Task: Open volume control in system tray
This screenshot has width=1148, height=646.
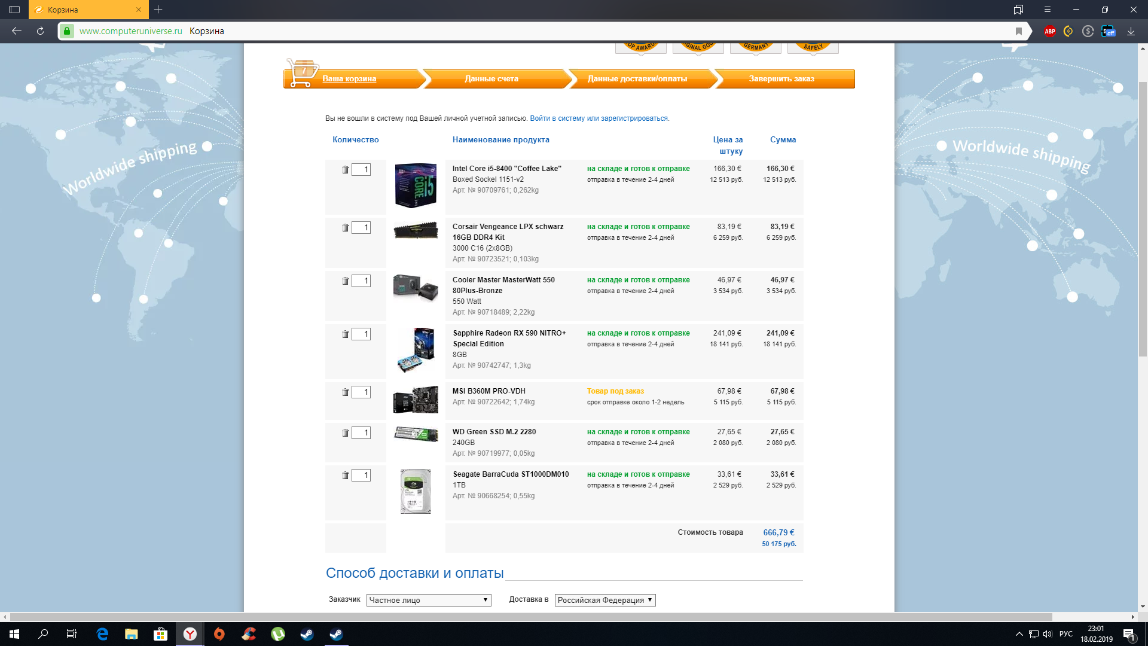Action: pyautogui.click(x=1048, y=634)
